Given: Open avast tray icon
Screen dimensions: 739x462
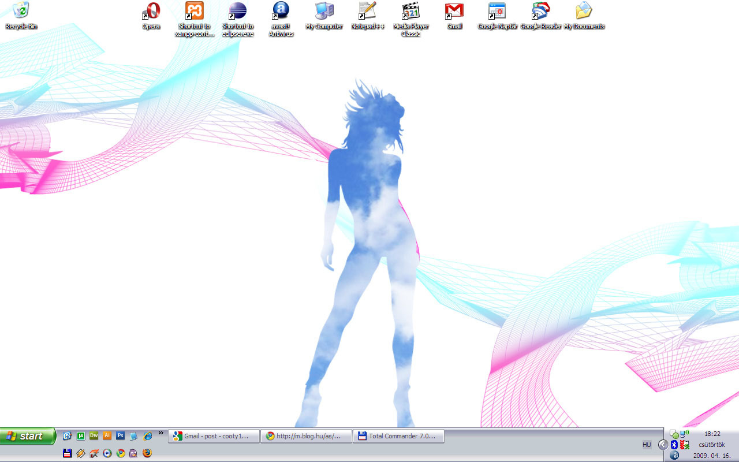Looking at the screenshot, I should coord(674,455).
